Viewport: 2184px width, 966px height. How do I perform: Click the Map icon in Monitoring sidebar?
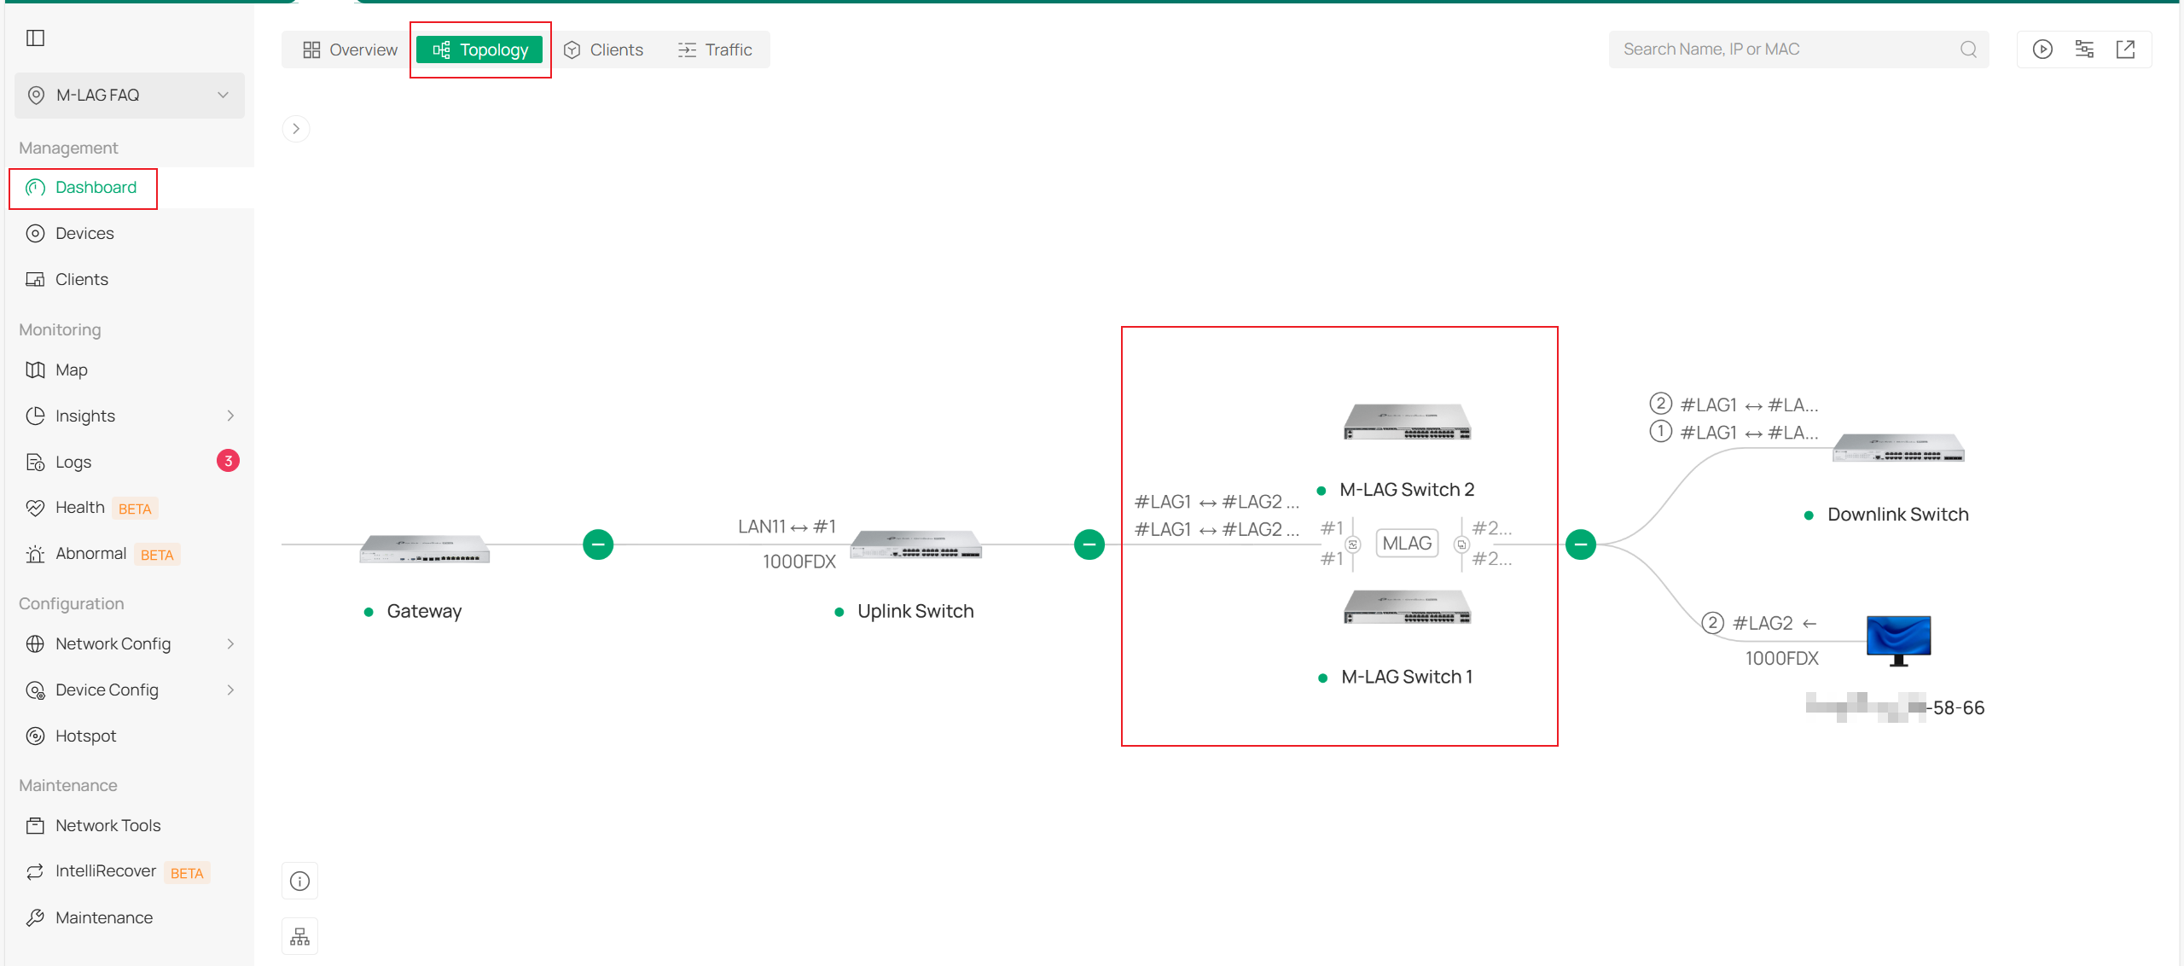click(35, 370)
